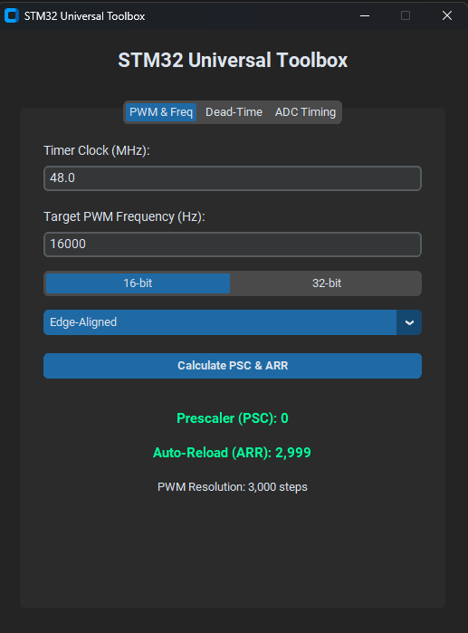Expand the Edge-Aligned combo box

pyautogui.click(x=233, y=322)
